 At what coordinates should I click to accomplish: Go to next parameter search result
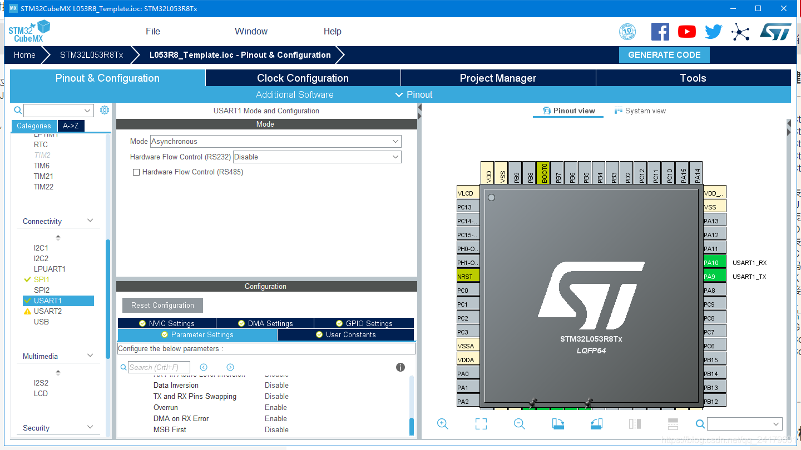(230, 367)
